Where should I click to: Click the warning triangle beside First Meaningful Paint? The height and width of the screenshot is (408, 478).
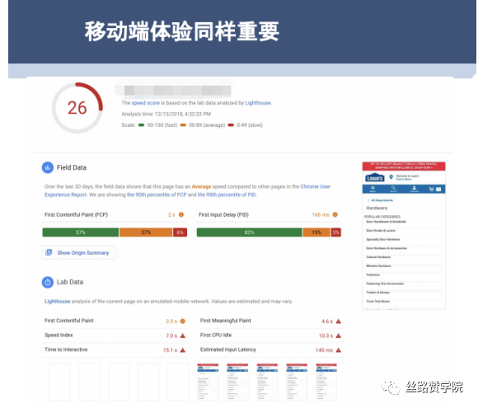339,321
